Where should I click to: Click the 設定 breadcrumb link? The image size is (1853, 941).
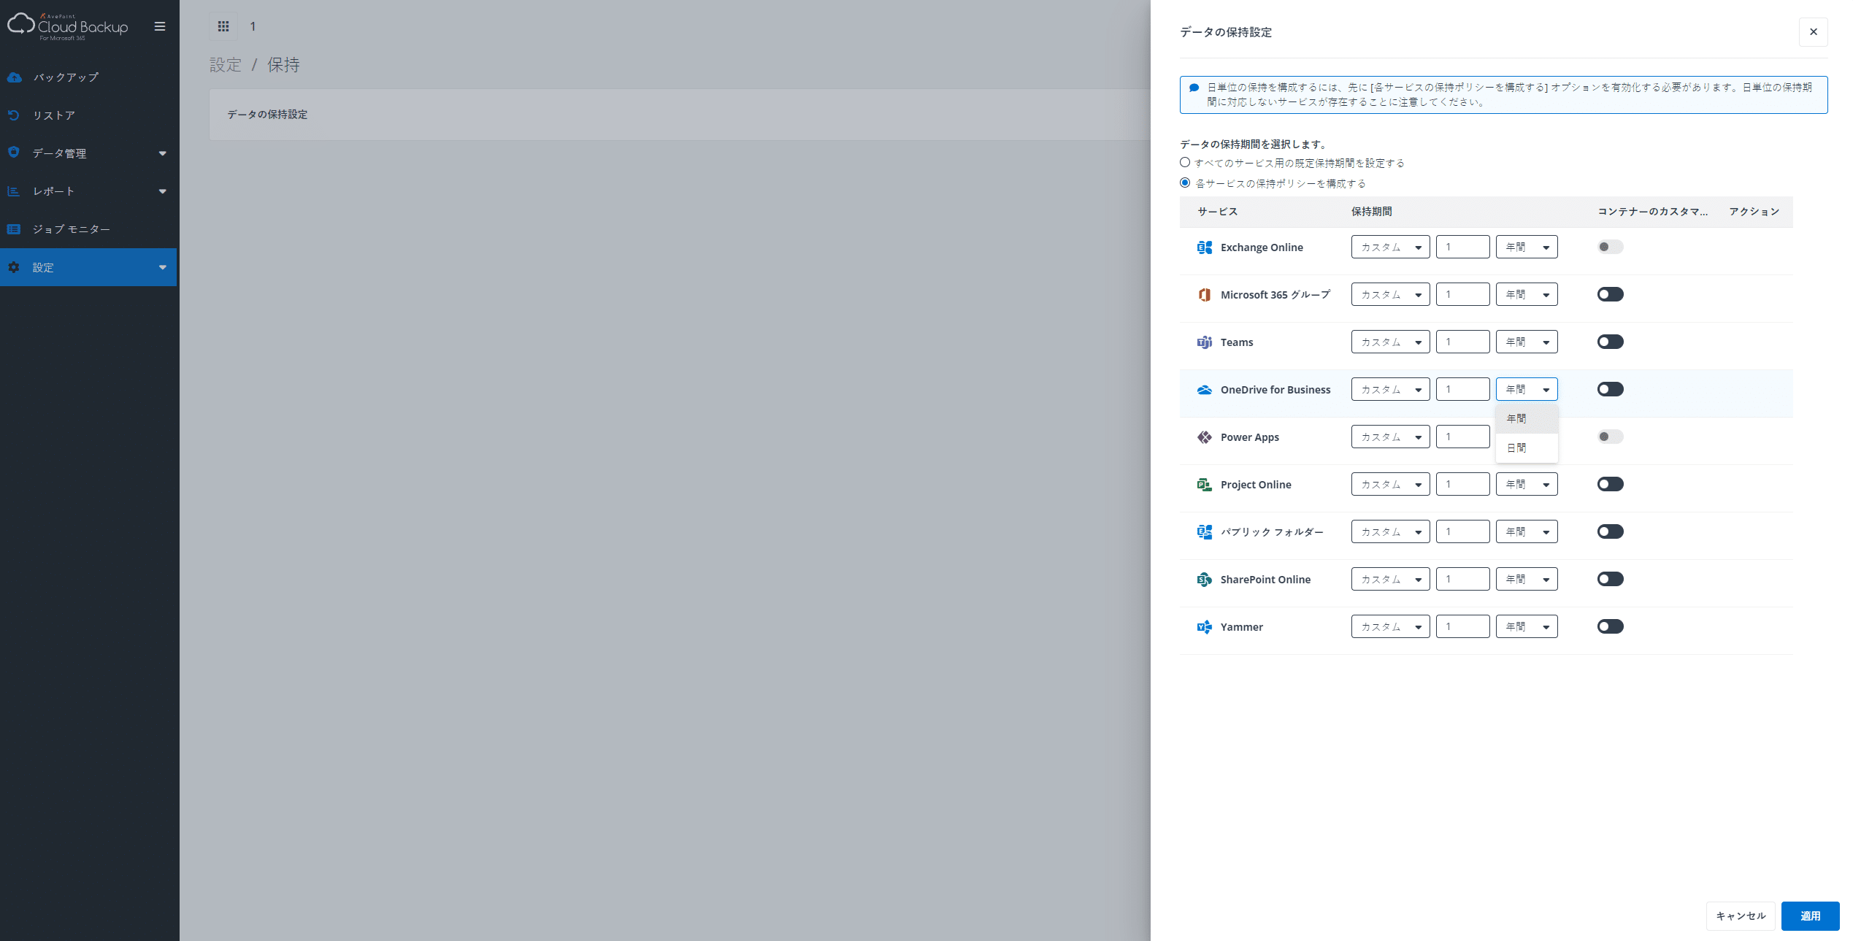click(226, 65)
